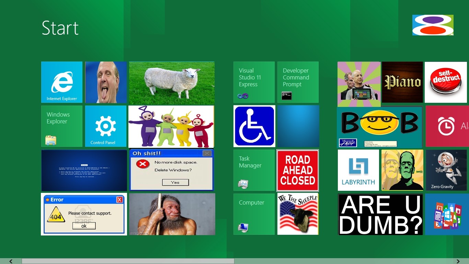Click the wheelchair accessibility tile

click(254, 126)
